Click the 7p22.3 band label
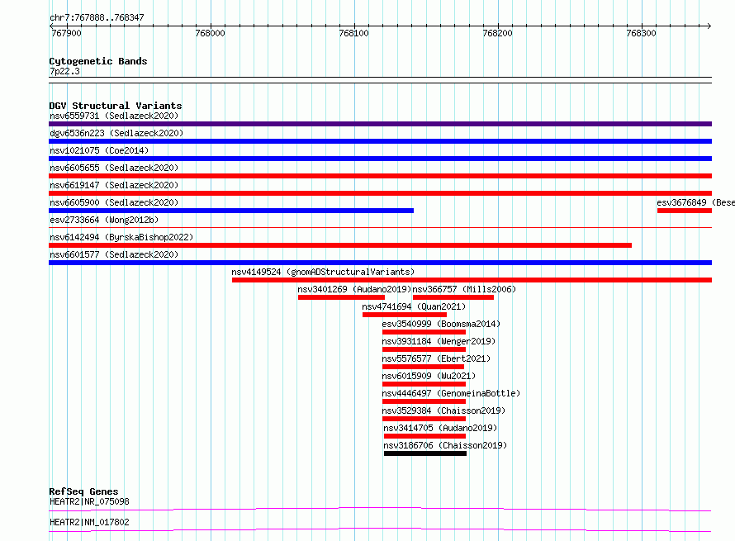 coord(64,71)
